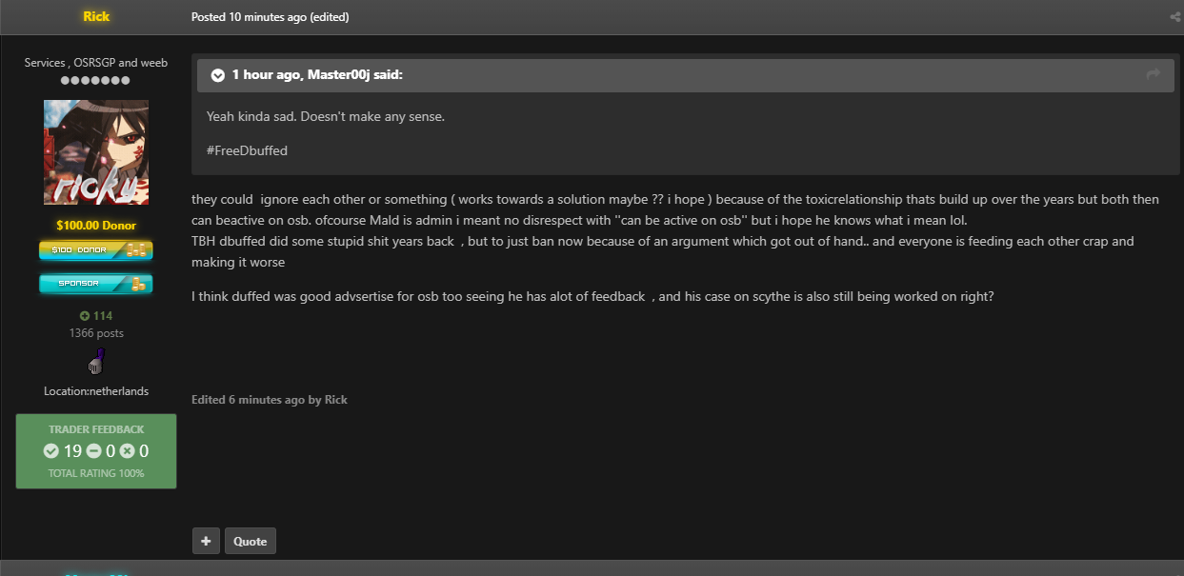Click the share post icon
1184x576 pixels.
point(1174,16)
